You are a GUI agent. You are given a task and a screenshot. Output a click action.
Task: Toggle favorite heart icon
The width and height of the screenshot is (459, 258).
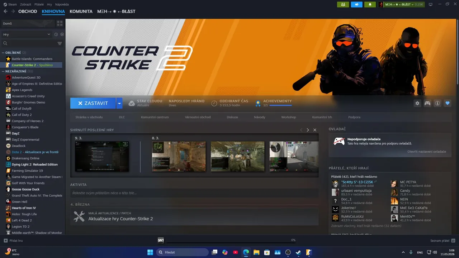pyautogui.click(x=447, y=103)
